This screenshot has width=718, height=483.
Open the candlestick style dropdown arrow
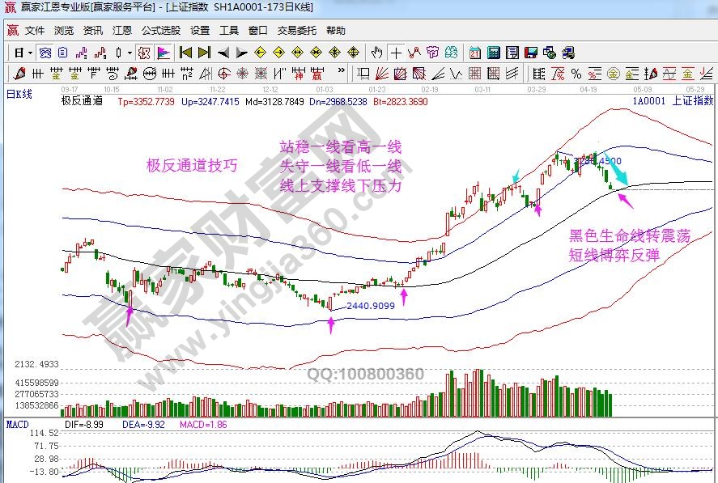[x=130, y=53]
